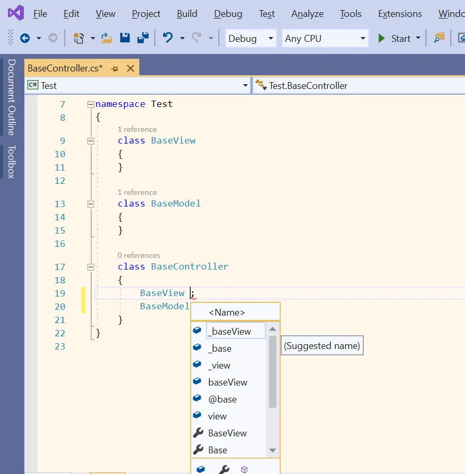This screenshot has height=474, width=465.
Task: Toggle the properties wrench filter in IntelliSense
Action: [x=223, y=469]
